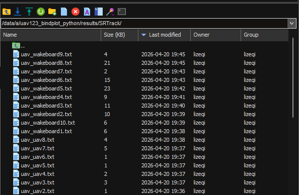The height and width of the screenshot is (195, 299).
Task: Sort by Owner column header
Action: tap(215, 35)
